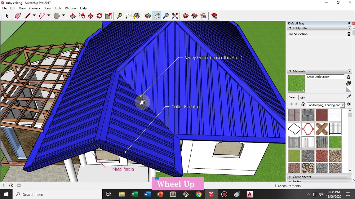Open the Tools menu

click(58, 8)
